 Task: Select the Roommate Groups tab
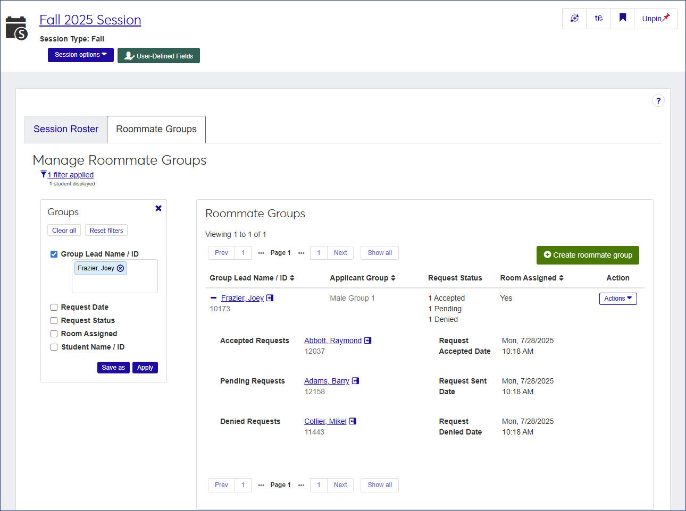(x=156, y=129)
